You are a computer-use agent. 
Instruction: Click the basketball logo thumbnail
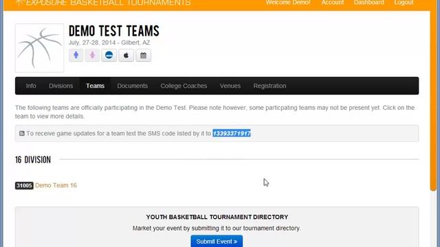[x=40, y=48]
